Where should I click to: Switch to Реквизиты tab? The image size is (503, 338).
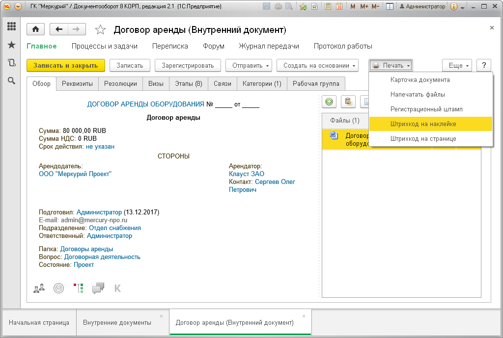click(x=77, y=83)
